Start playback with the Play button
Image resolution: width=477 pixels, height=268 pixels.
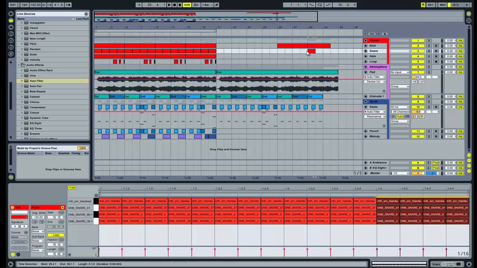pyautogui.click(x=169, y=5)
